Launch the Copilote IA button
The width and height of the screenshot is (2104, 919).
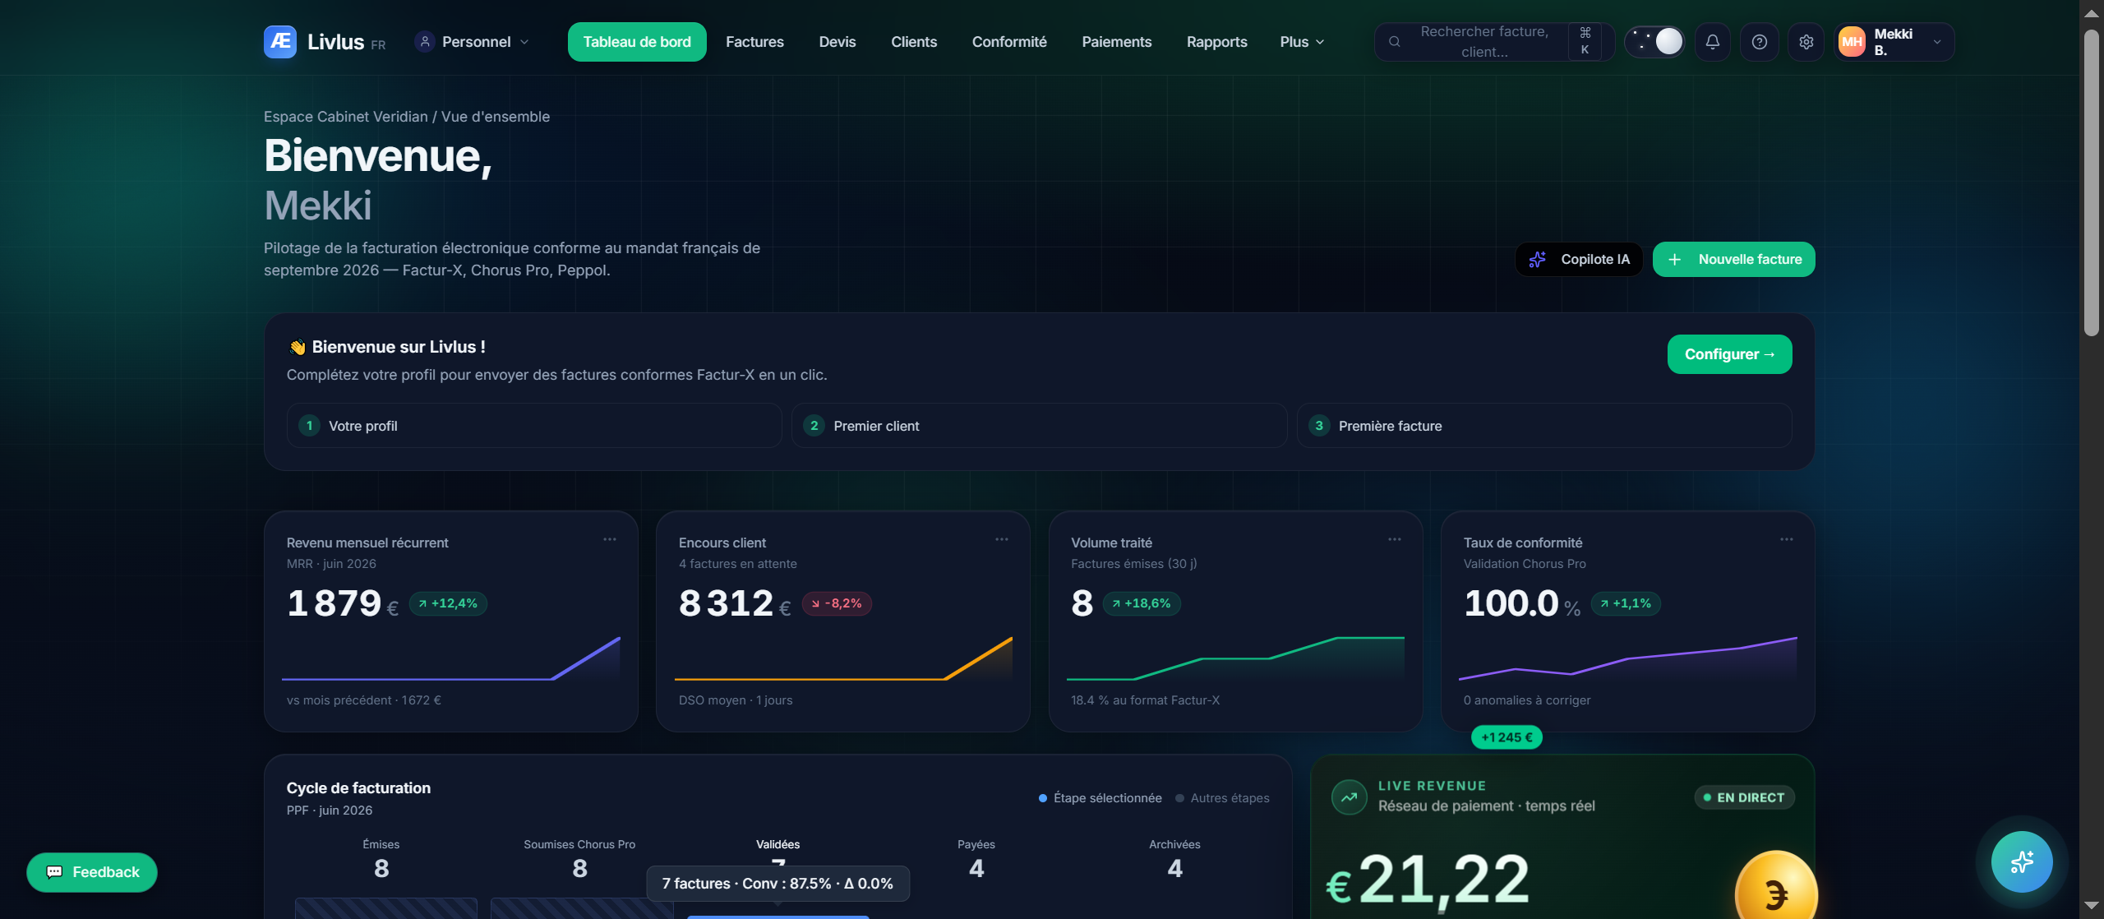(x=1579, y=260)
